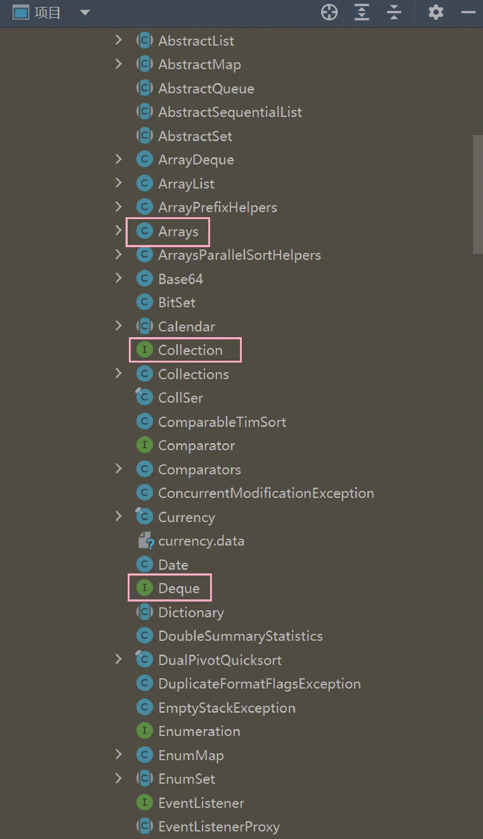Image resolution: width=483 pixels, height=839 pixels.
Task: Select the Comparator interface item
Action: pyautogui.click(x=197, y=446)
